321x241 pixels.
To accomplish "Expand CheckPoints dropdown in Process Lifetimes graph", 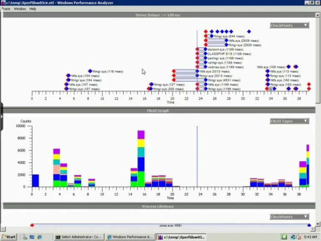I will tap(289, 217).
